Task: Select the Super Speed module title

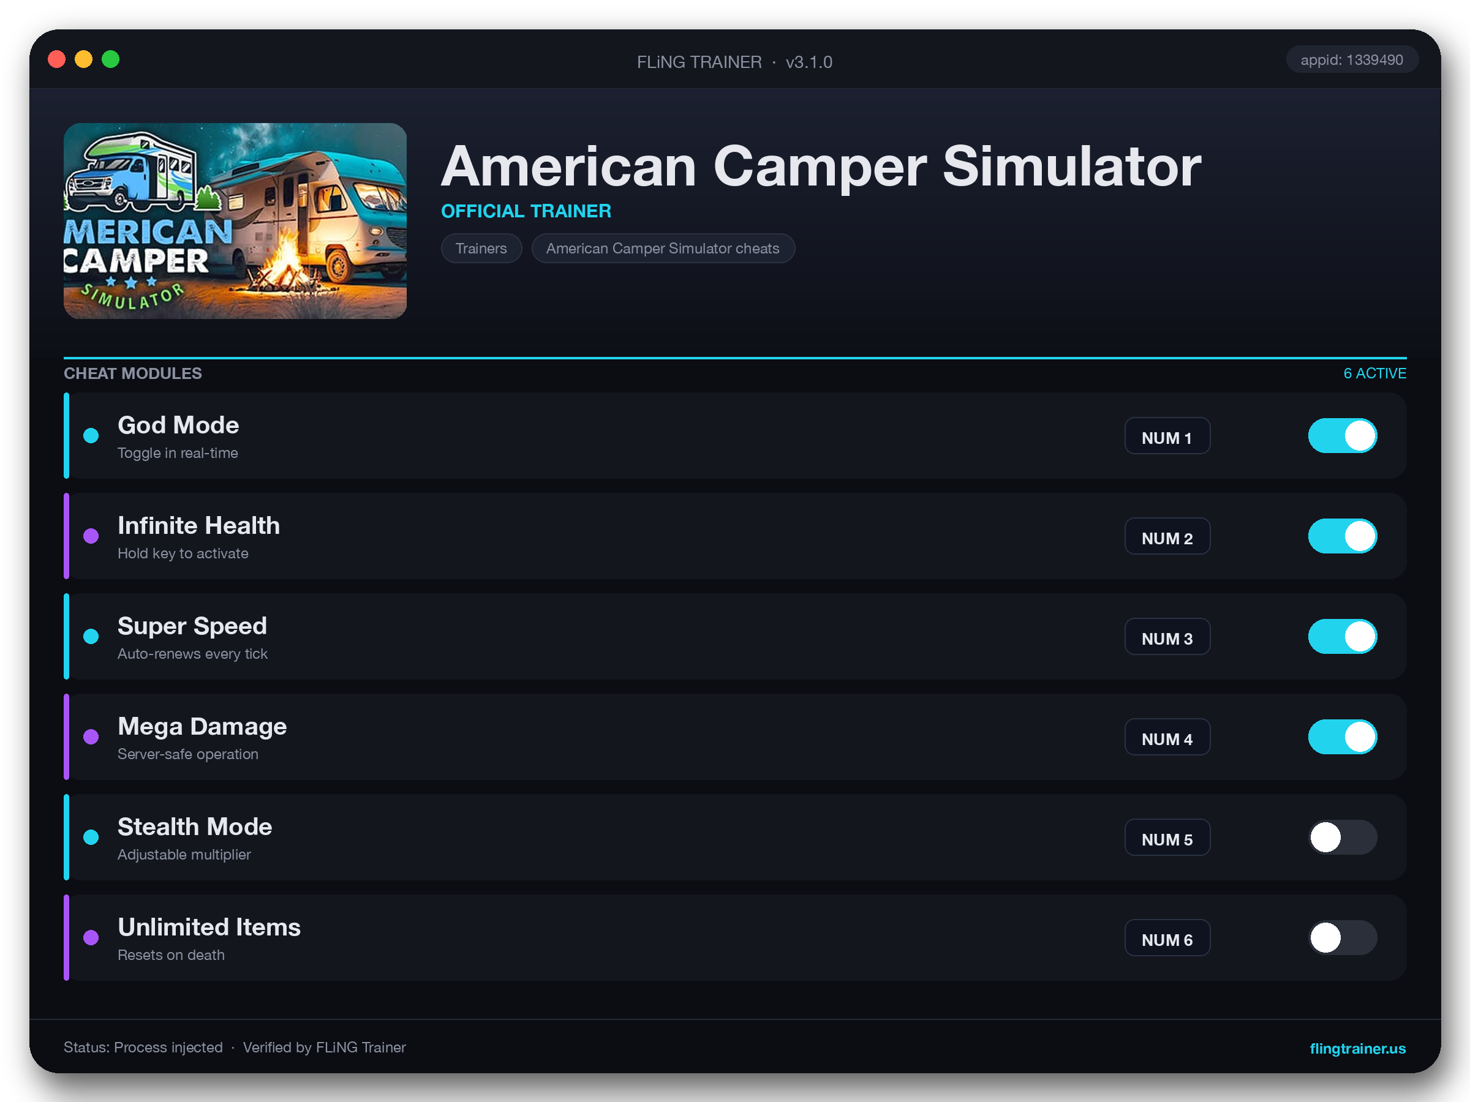Action: 192,626
